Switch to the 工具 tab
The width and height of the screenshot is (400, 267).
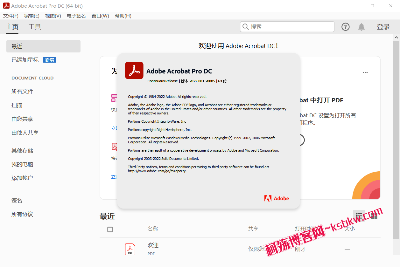(x=35, y=27)
